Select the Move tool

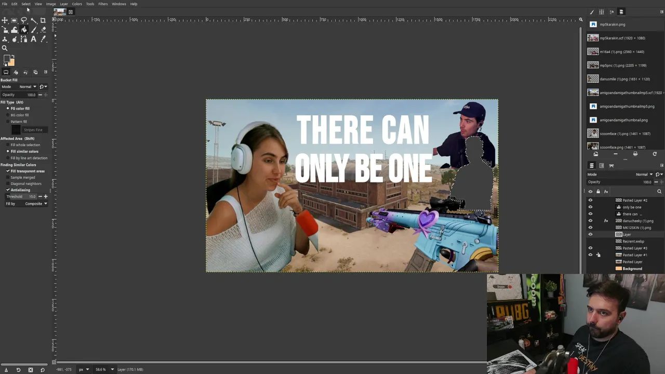[x=5, y=20]
